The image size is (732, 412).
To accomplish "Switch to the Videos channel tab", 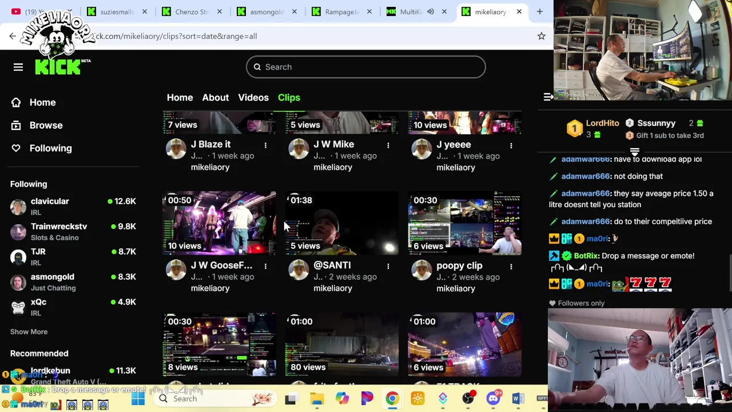I will pos(253,97).
